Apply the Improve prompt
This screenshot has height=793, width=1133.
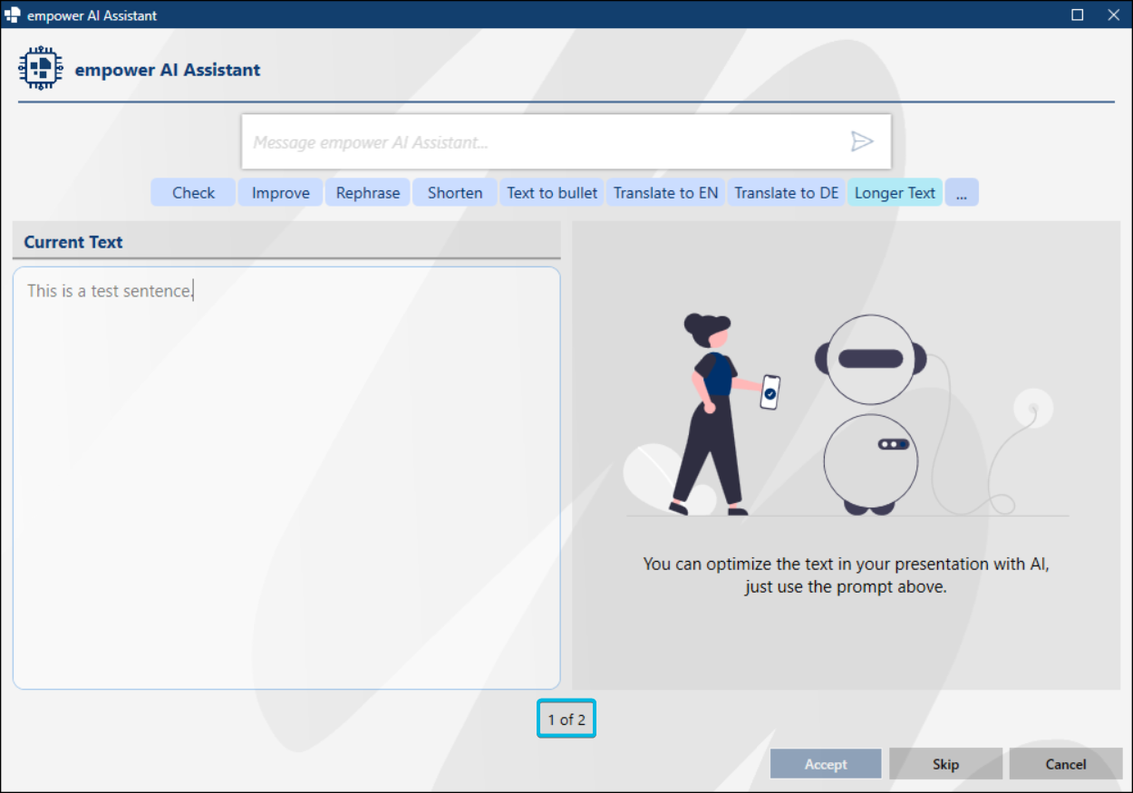tap(280, 192)
